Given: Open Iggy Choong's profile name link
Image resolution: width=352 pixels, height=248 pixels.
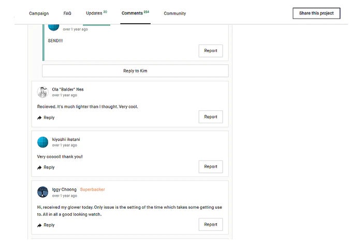Looking at the screenshot, I should [x=64, y=189].
